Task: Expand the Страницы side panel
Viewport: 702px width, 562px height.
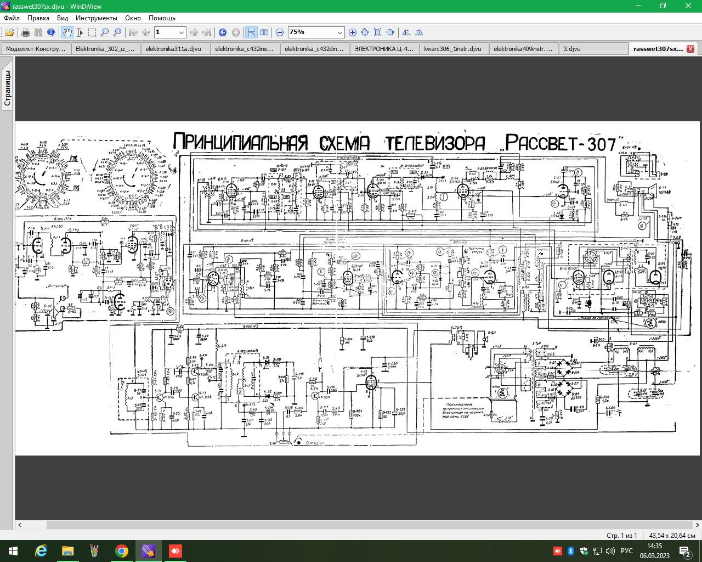Action: [7, 88]
